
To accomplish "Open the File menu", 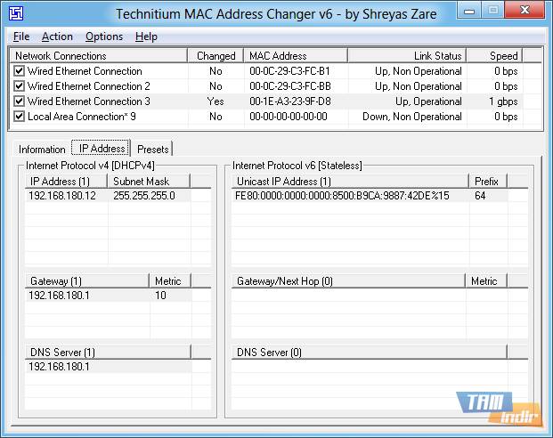I will (21, 36).
